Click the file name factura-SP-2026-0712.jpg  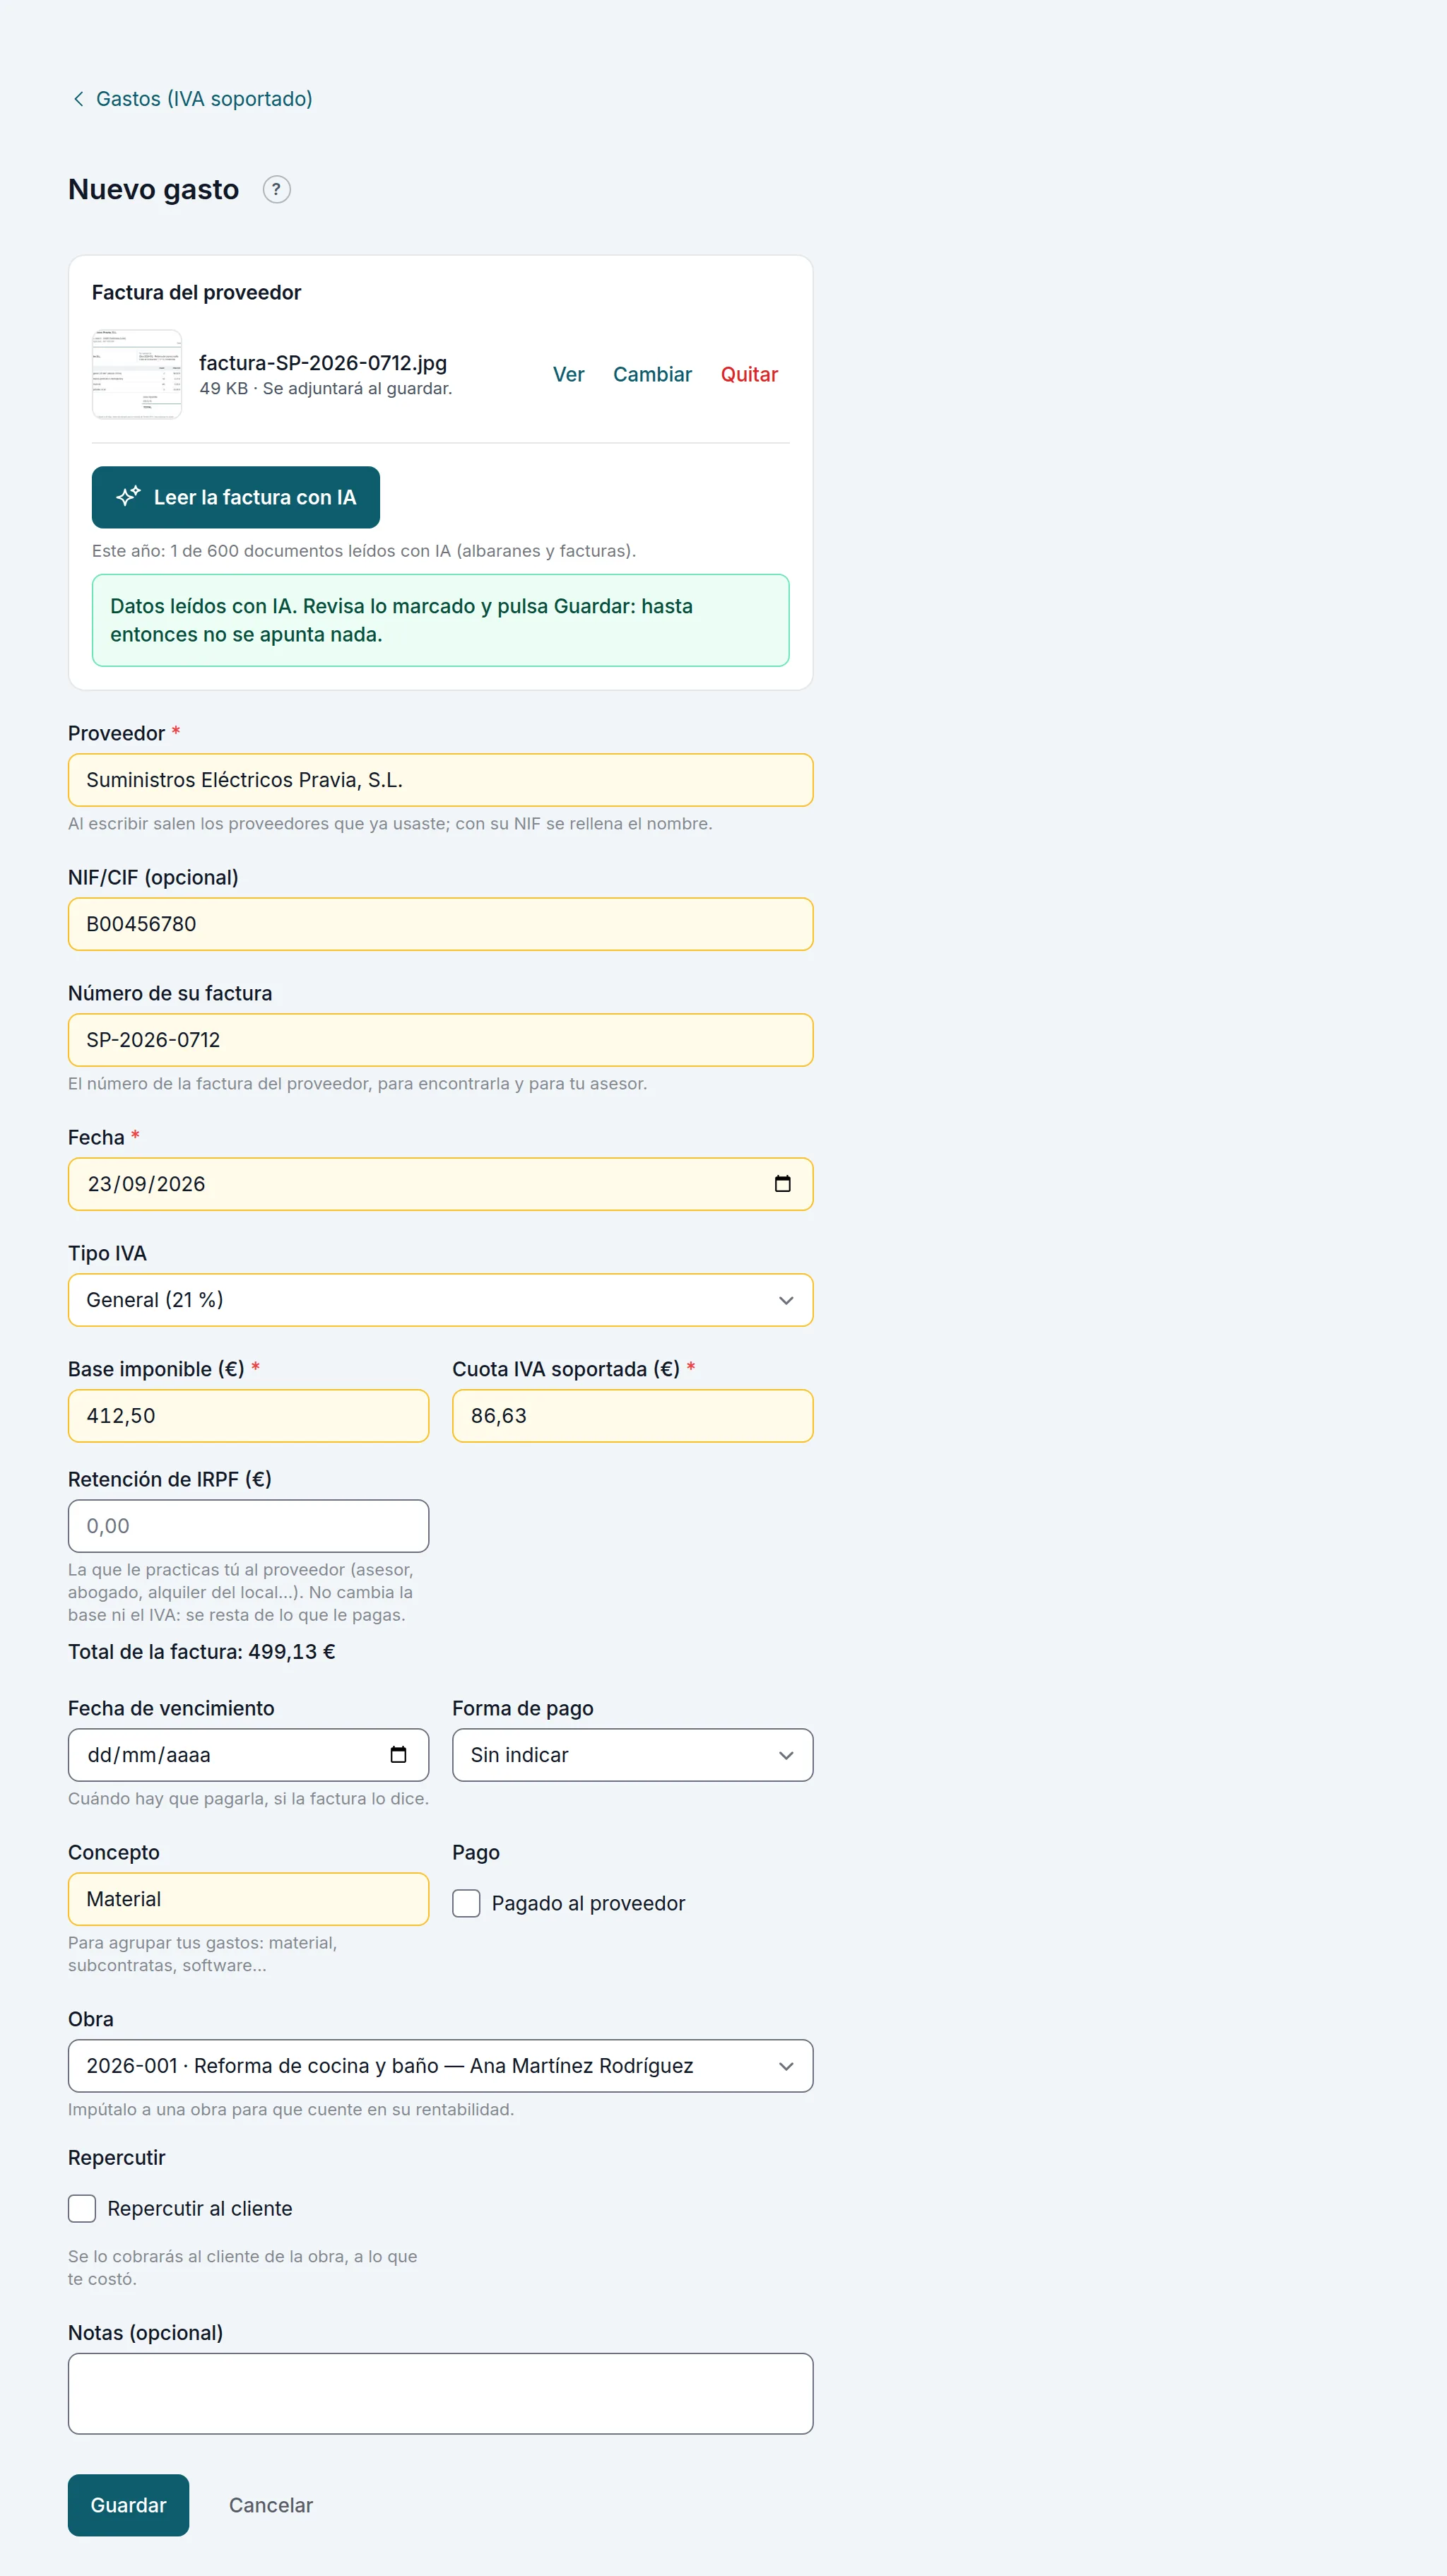(x=323, y=363)
